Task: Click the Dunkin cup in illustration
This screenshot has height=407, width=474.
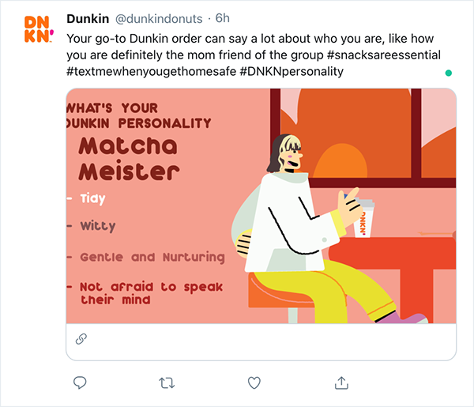Action: 364,218
